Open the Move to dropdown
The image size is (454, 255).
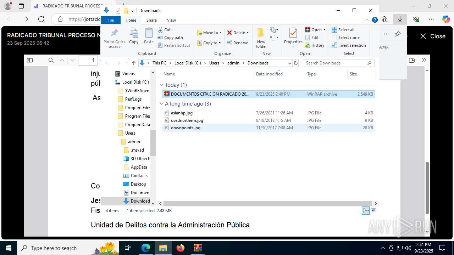[209, 33]
